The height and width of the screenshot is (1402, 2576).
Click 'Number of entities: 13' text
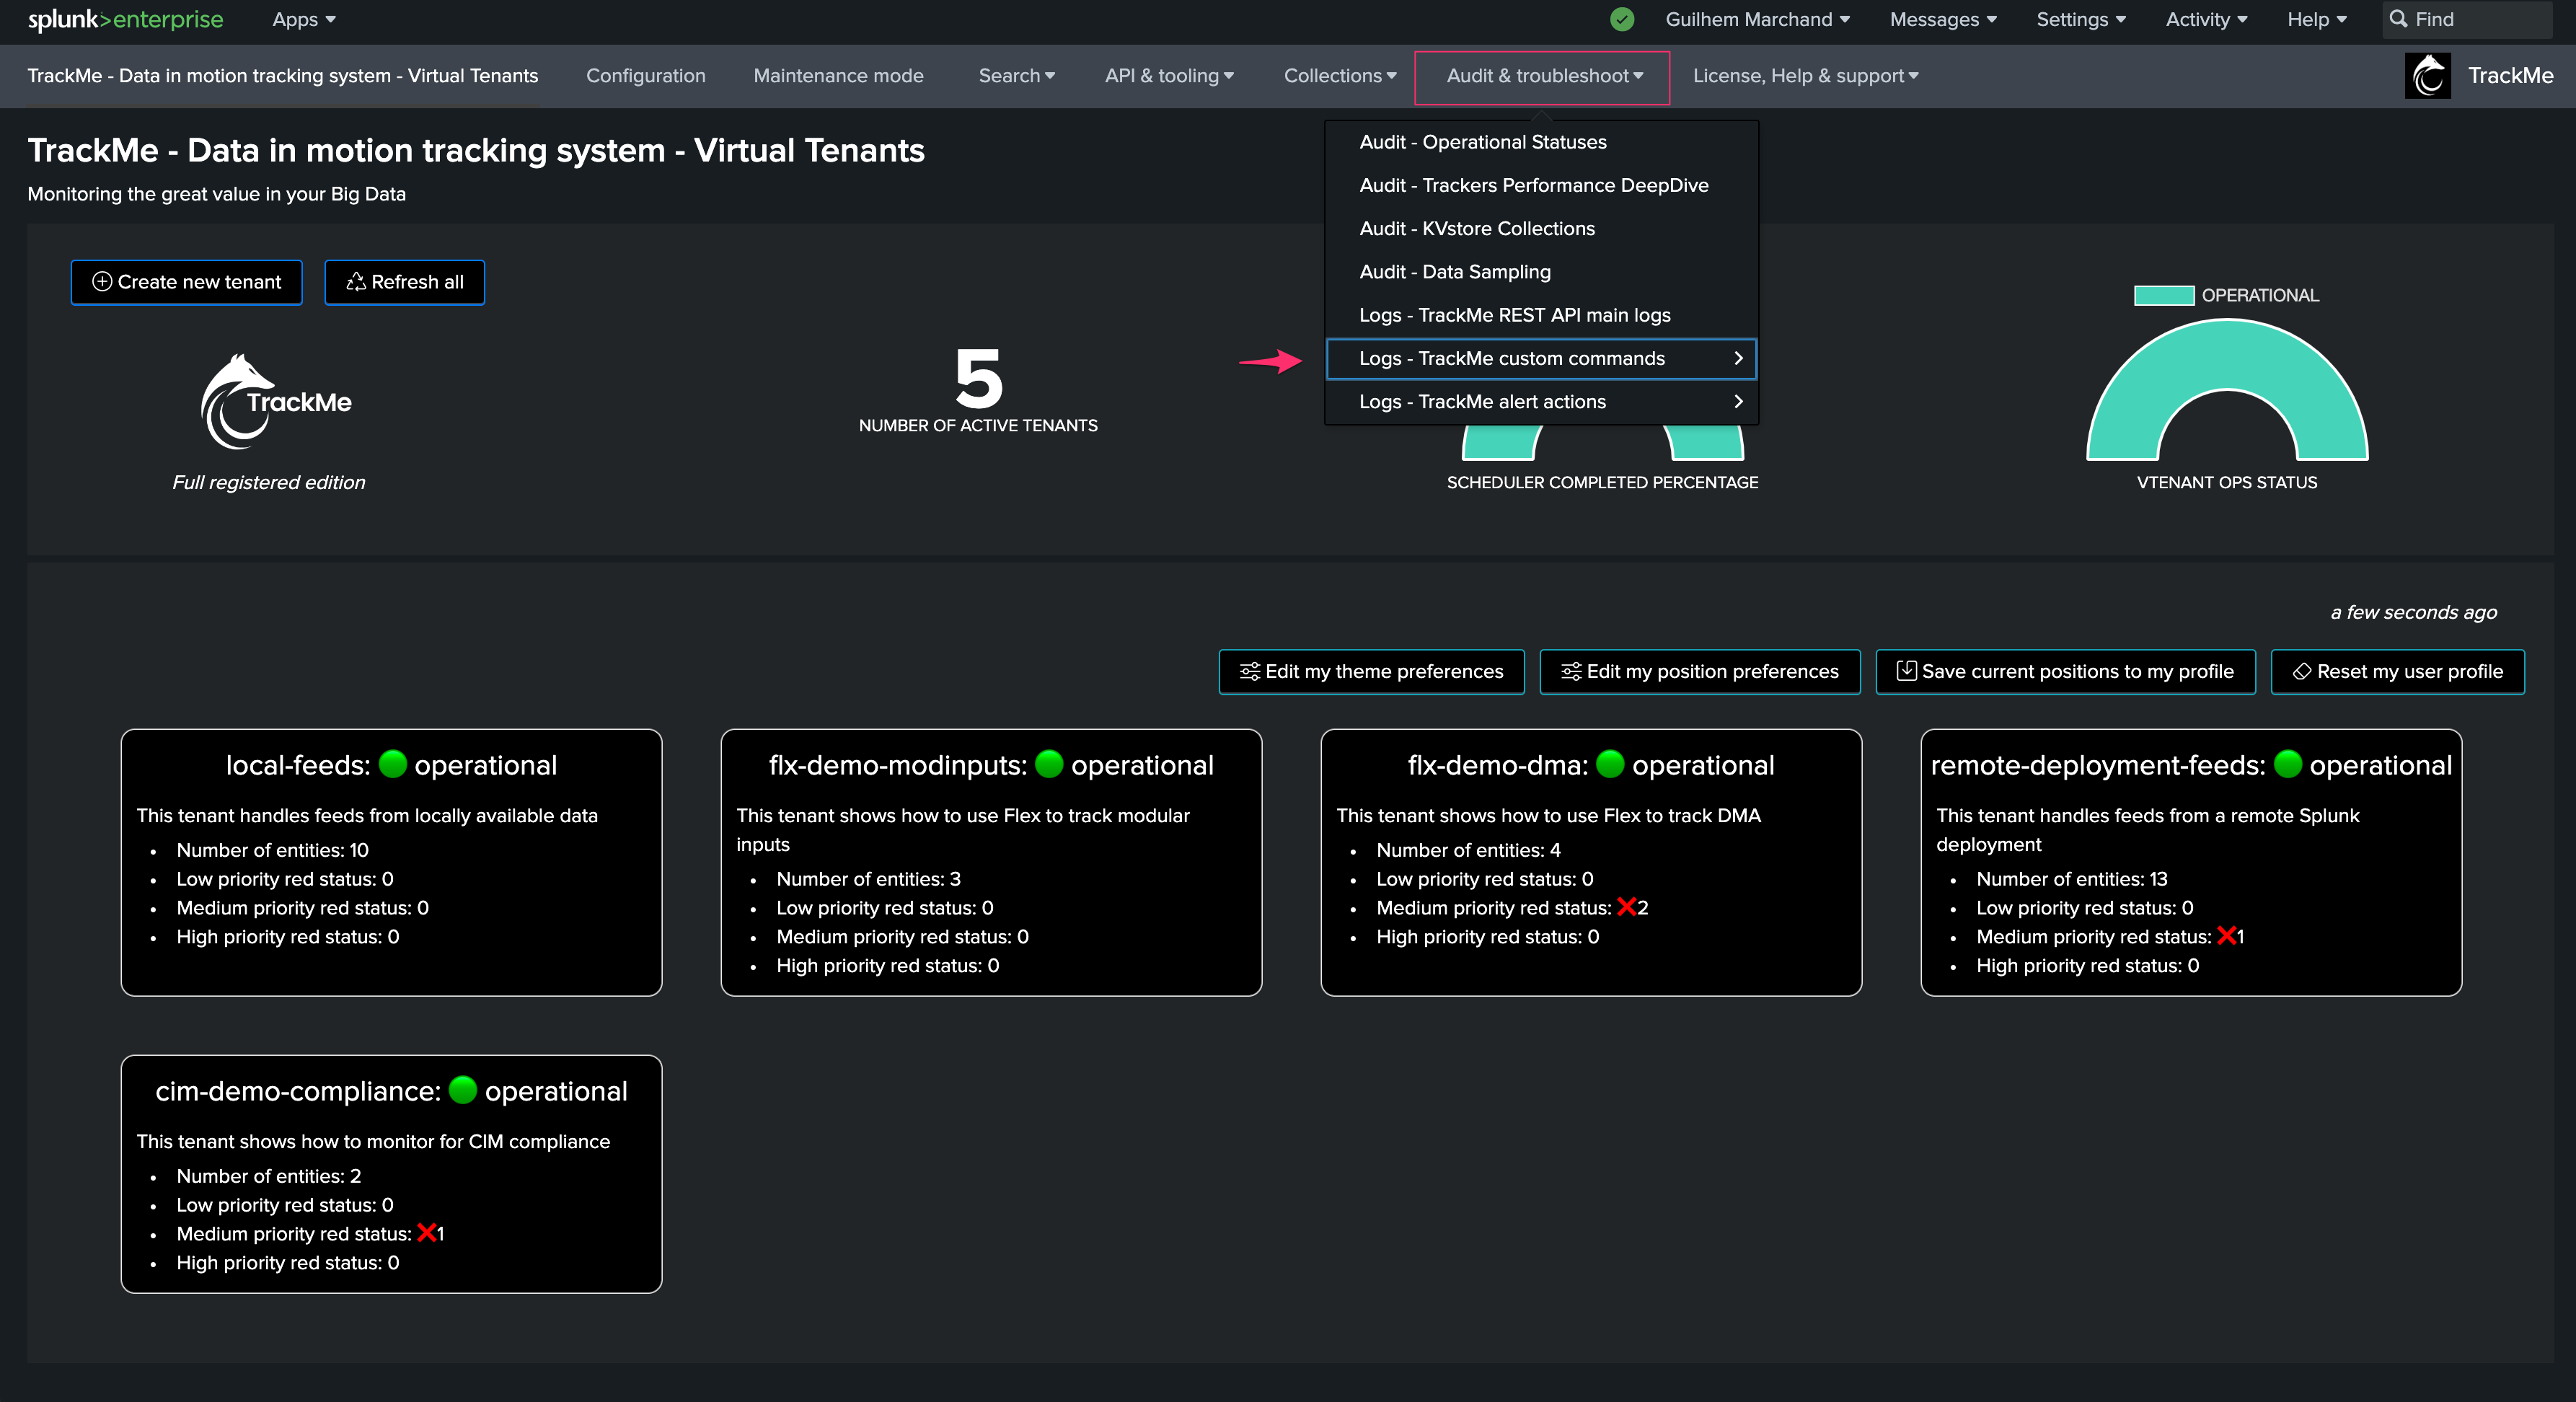coord(2071,879)
